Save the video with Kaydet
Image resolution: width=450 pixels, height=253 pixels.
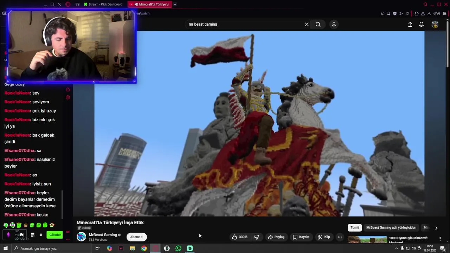point(301,237)
